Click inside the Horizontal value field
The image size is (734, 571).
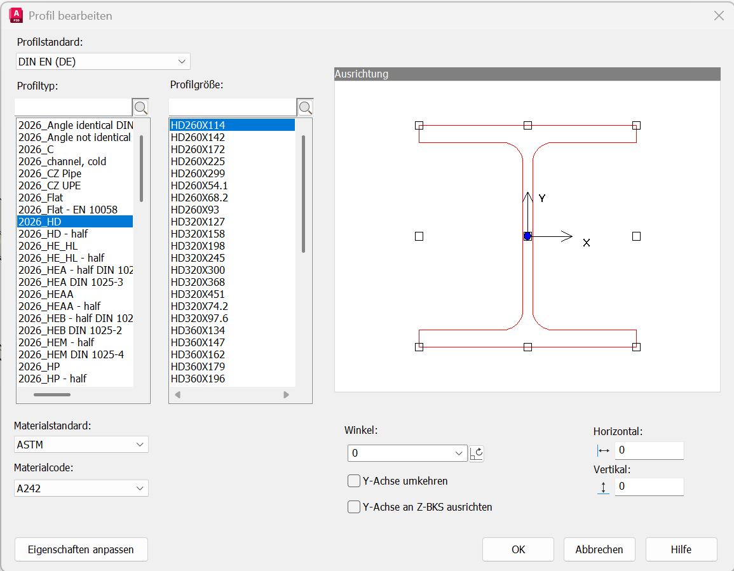point(649,450)
